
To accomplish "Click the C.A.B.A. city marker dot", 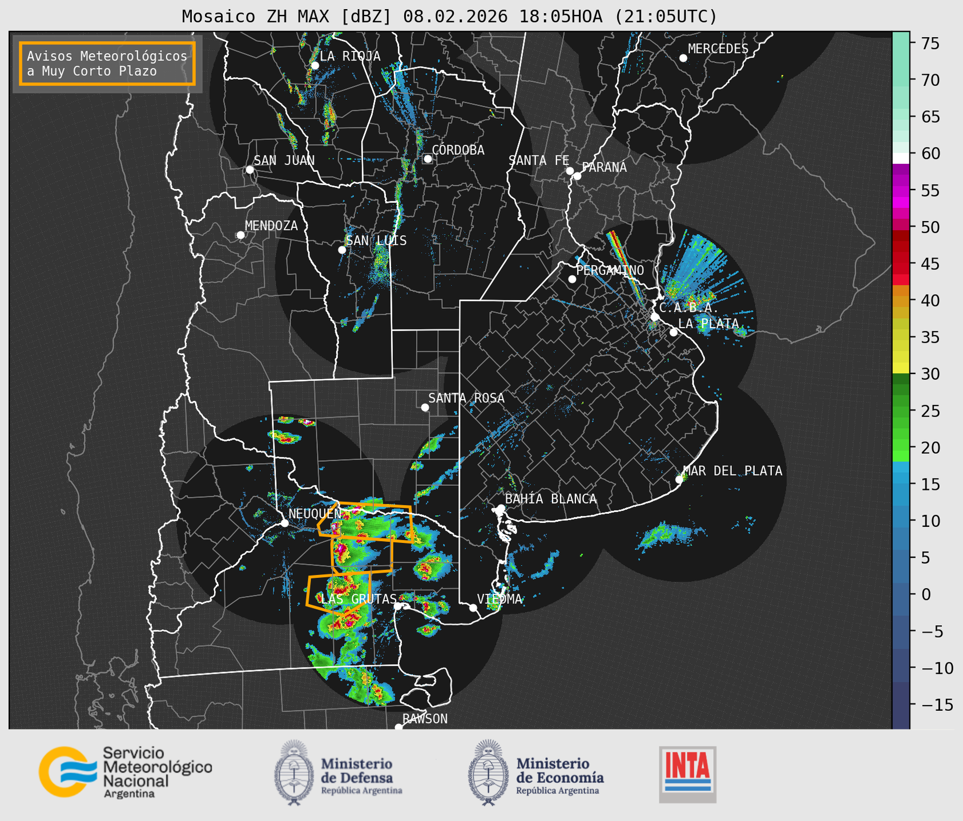I will point(655,316).
